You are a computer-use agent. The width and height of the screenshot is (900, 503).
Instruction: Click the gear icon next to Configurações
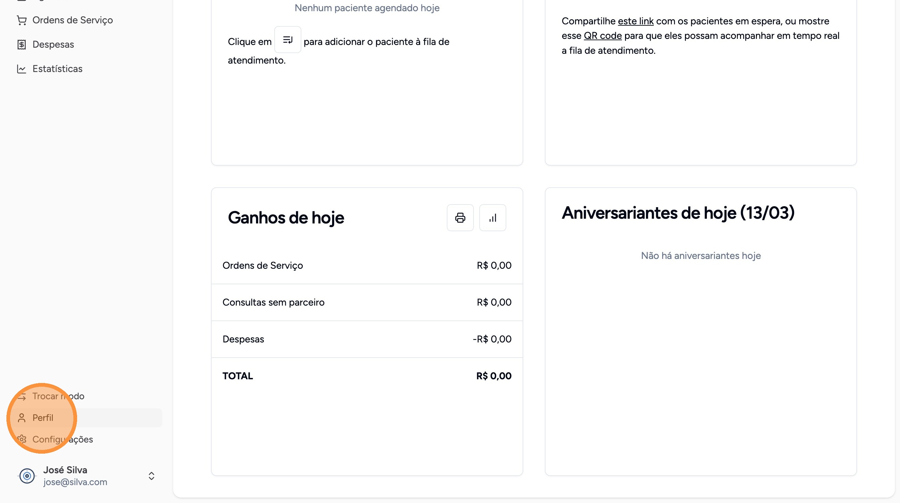pos(22,439)
